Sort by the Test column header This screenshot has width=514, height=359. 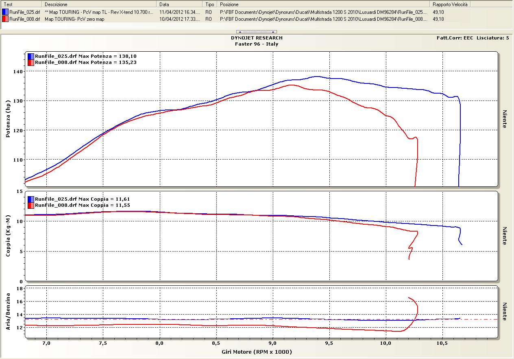click(22, 4)
